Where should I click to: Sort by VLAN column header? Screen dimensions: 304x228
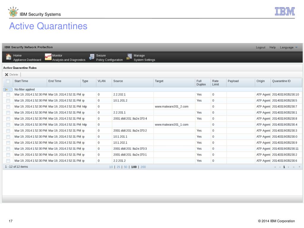pyautogui.click(x=104, y=83)
